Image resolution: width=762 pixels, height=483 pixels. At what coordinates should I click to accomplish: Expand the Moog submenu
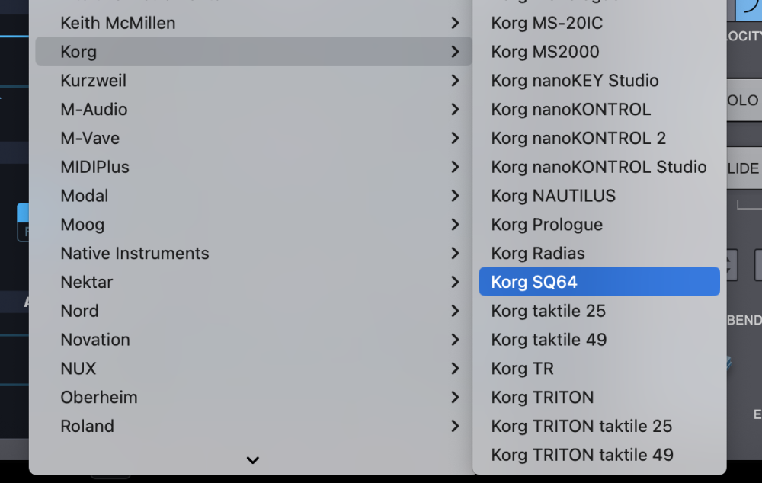[82, 225]
